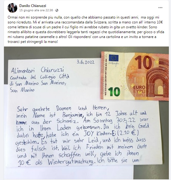Open the post timestamp 15 giugno alle ore 22:36

[36, 10]
